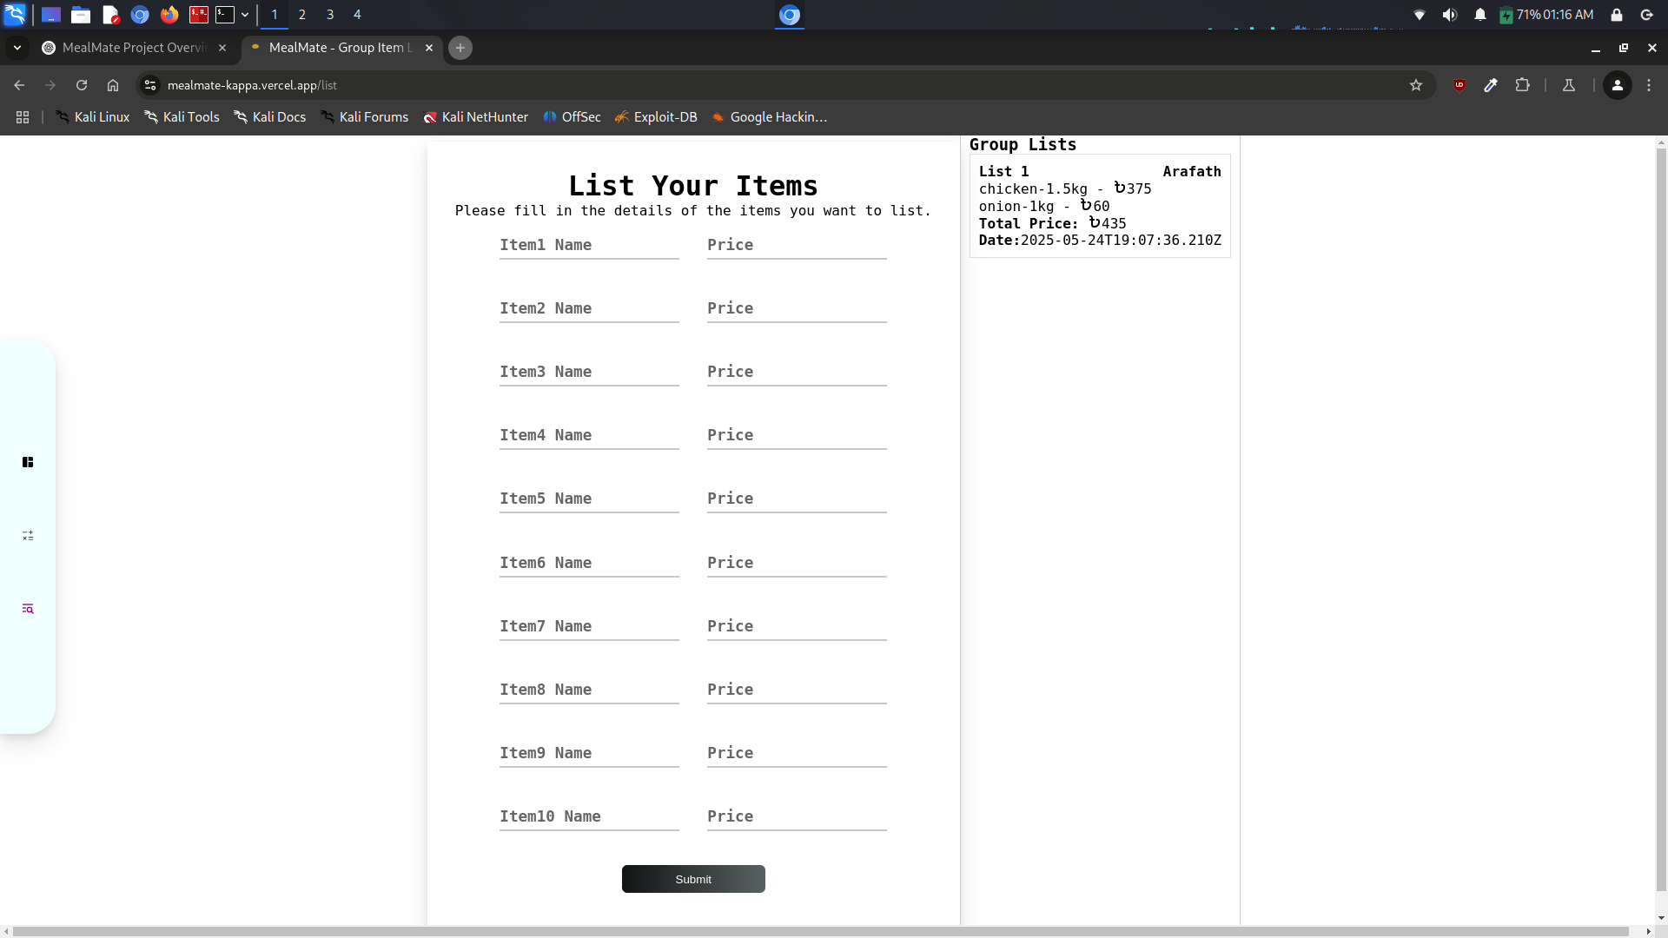Expand the taskbar chevron next to the terminal
Screen dimensions: 1668x938
point(245,14)
